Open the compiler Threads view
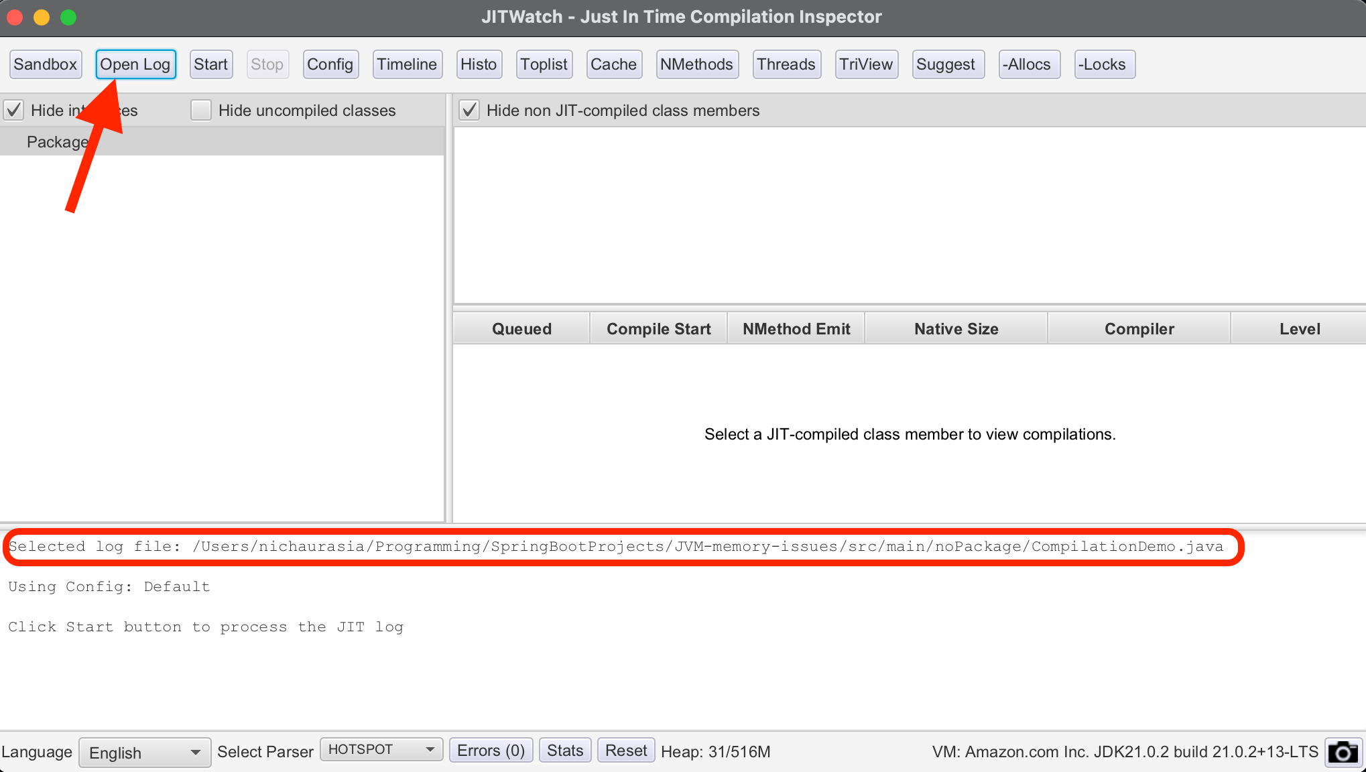This screenshot has width=1366, height=772. (x=786, y=64)
